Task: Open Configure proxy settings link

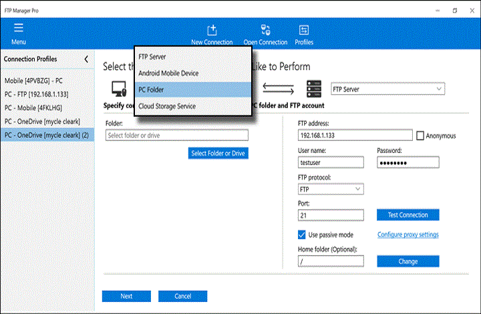Action: [408, 235]
